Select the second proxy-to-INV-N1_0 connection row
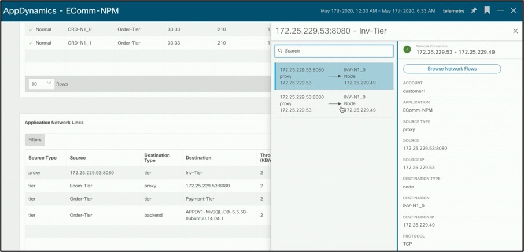524x252 pixels. tap(334, 103)
